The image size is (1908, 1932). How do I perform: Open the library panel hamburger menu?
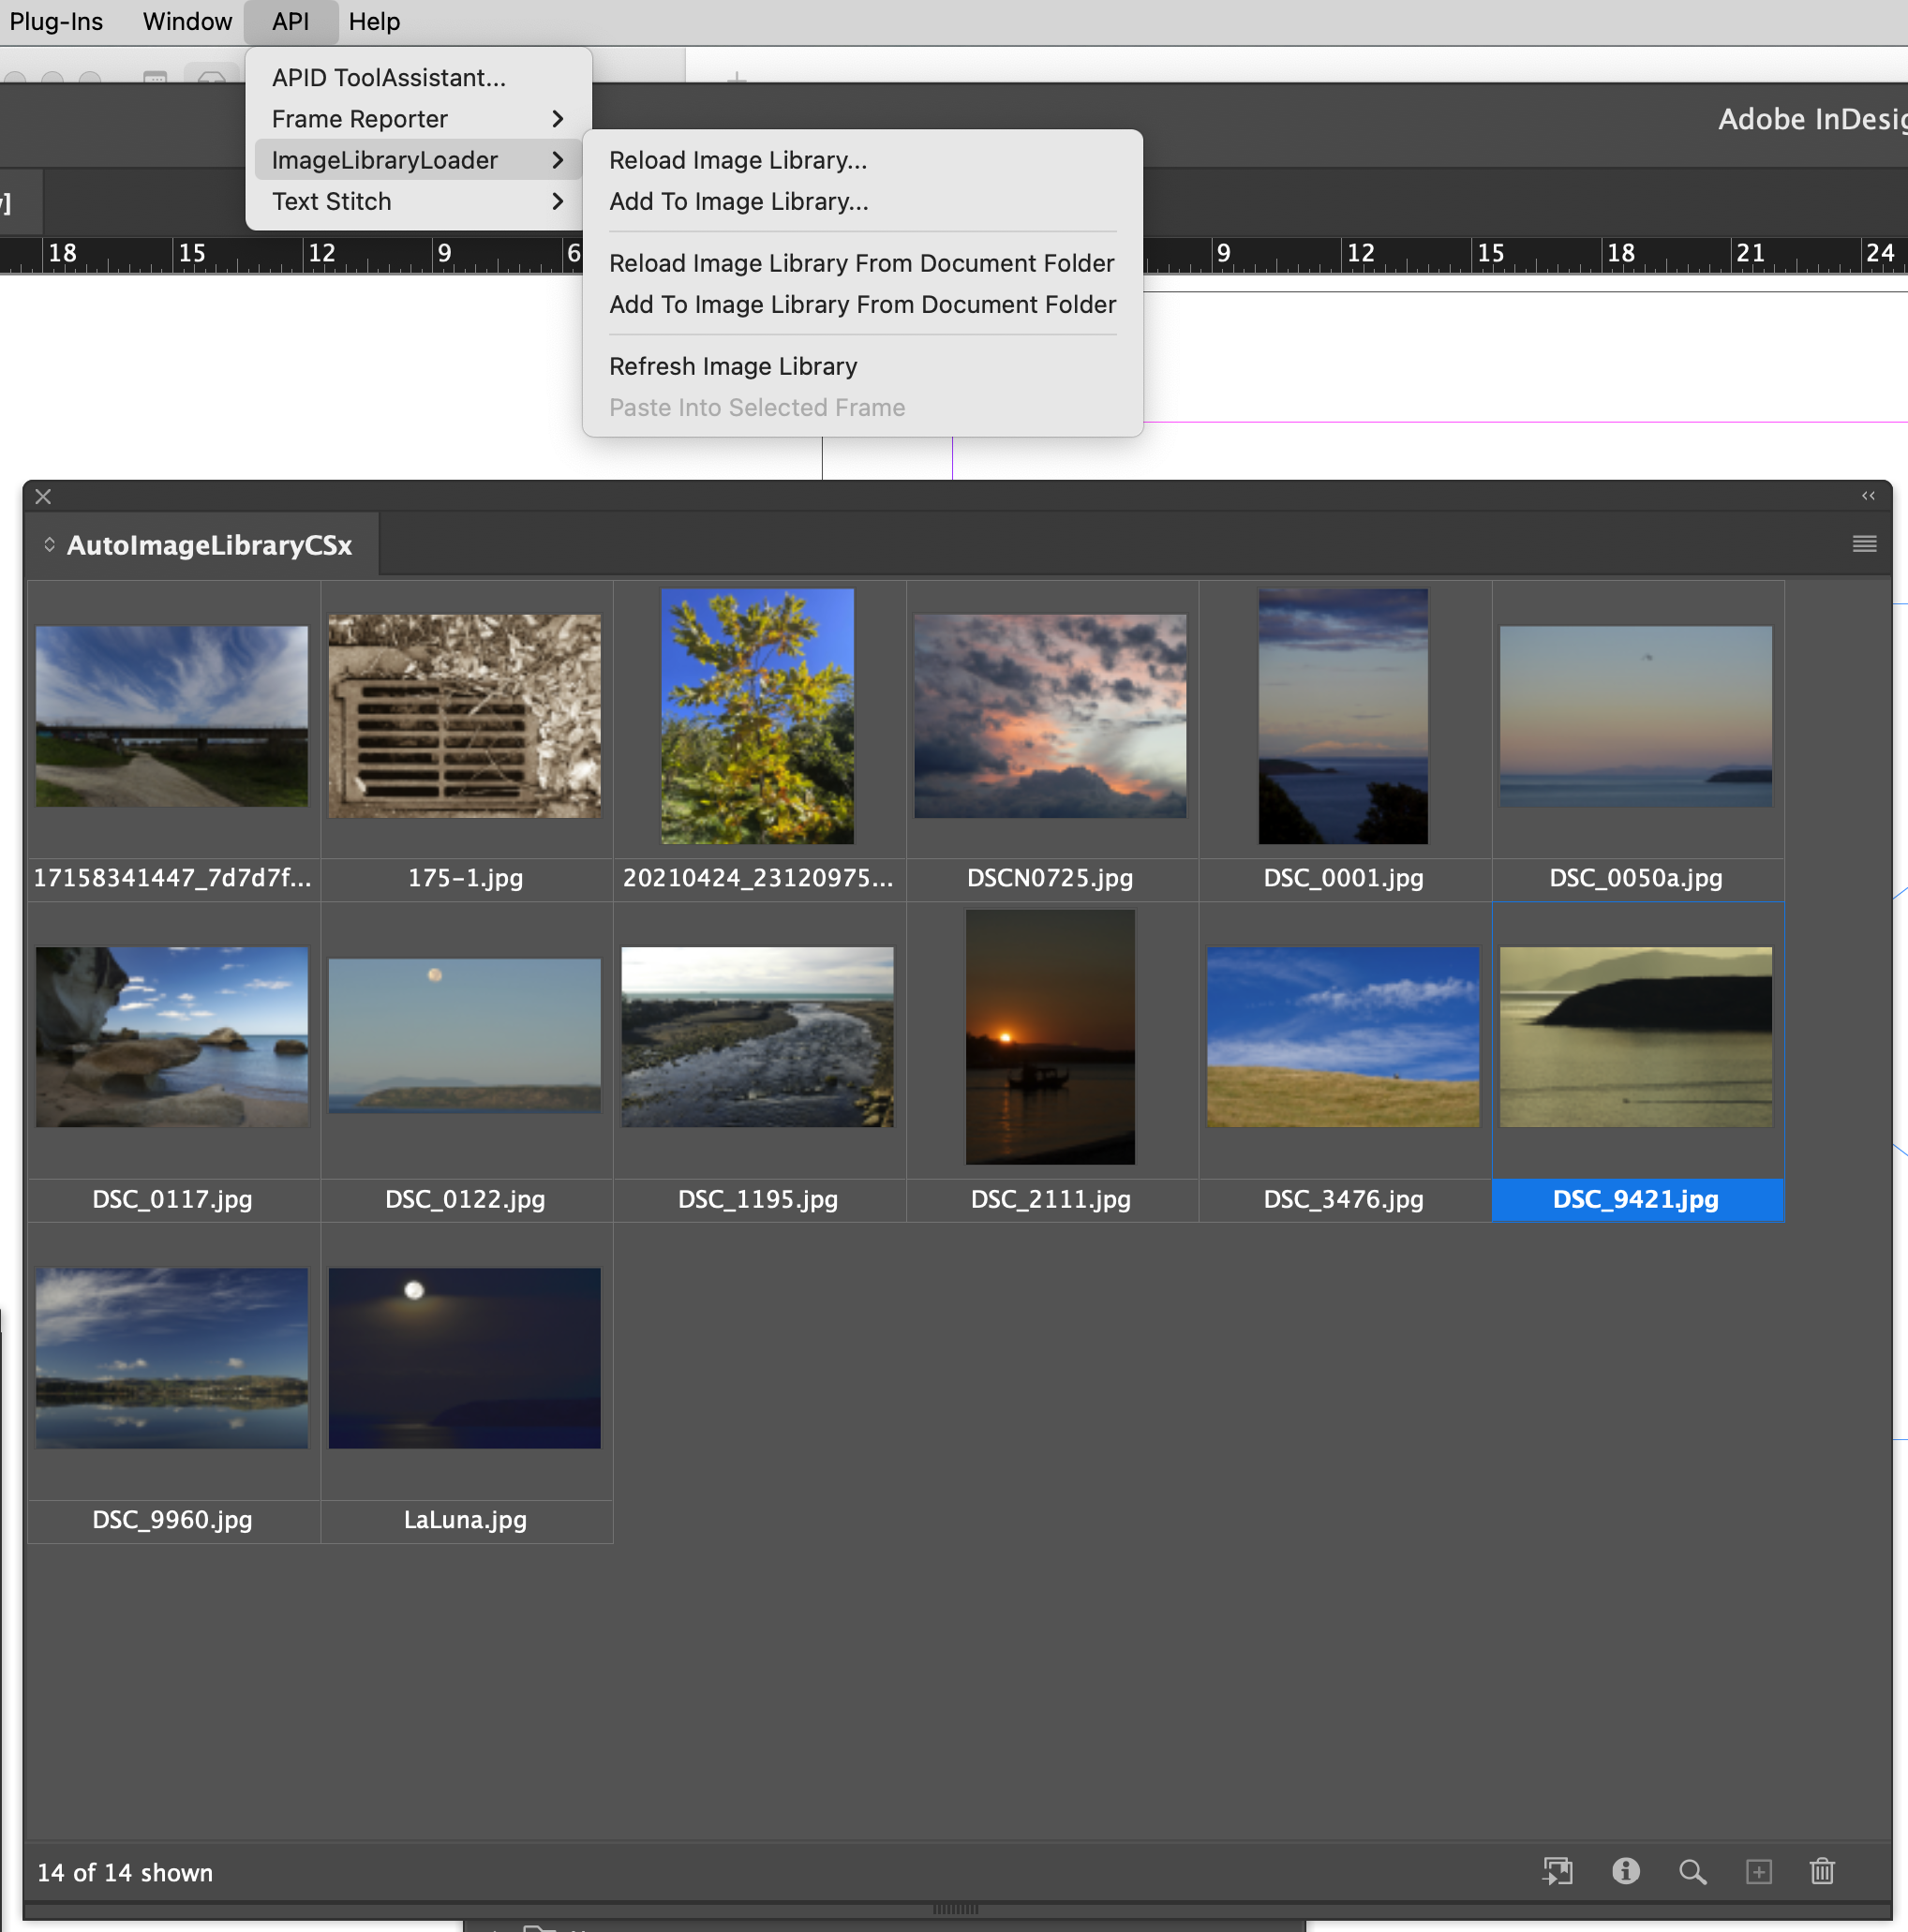point(1864,544)
